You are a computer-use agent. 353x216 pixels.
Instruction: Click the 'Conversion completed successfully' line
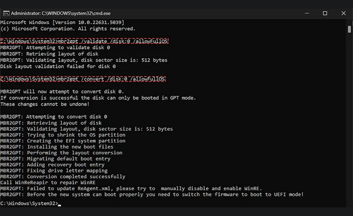point(63,177)
